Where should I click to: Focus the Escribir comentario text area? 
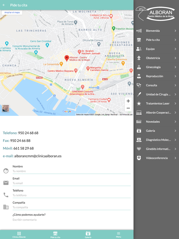point(72,220)
